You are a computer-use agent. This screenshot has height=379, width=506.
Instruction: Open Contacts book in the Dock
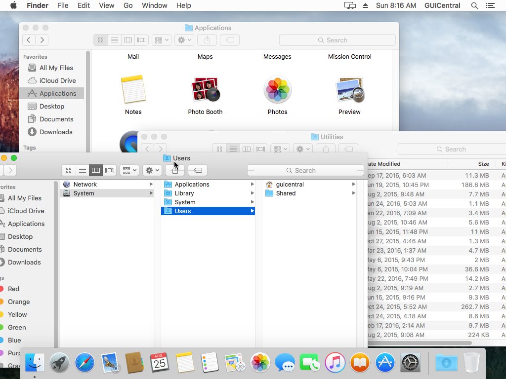(134, 363)
